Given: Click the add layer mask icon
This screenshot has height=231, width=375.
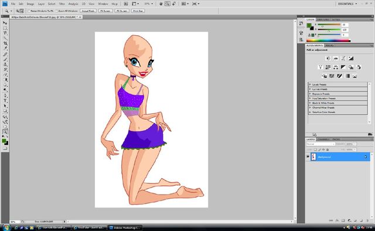Looking at the screenshot, I should (x=343, y=220).
